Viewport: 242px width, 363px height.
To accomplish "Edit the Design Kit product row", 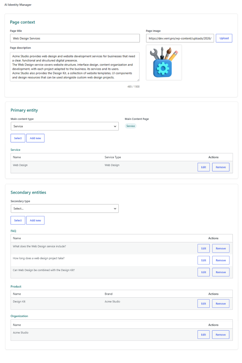I will [x=204, y=303].
